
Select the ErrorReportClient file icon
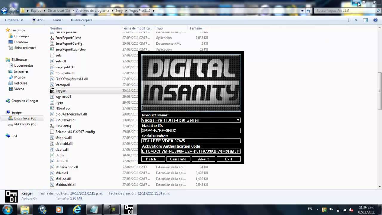(x=52, y=38)
